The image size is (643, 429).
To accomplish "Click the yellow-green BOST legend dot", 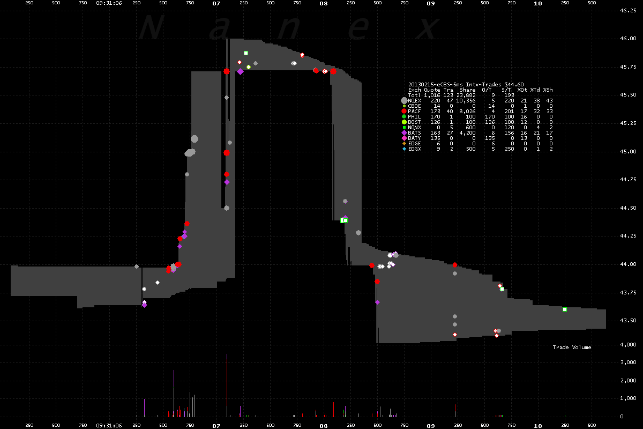I will coord(404,122).
